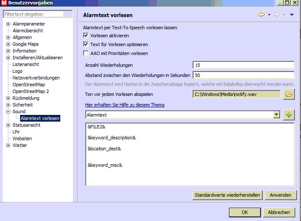Disable the Vorlesen aktivieren checkbox
This screenshot has height=221, width=301.
86,36
